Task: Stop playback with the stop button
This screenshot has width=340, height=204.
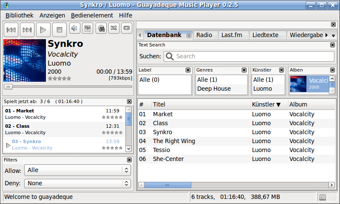Action: [59, 30]
